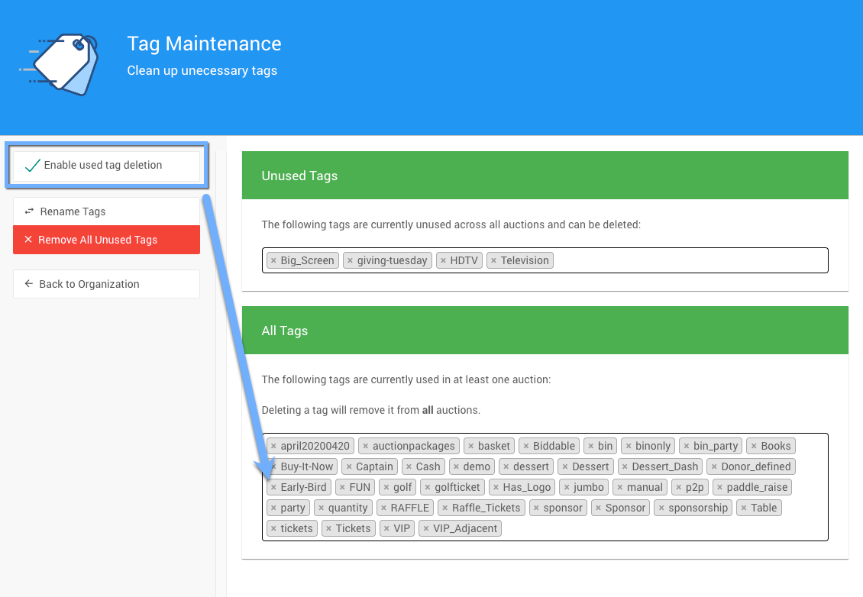The width and height of the screenshot is (863, 597).
Task: Click Remove All Unused Tags button
Action: [106, 240]
